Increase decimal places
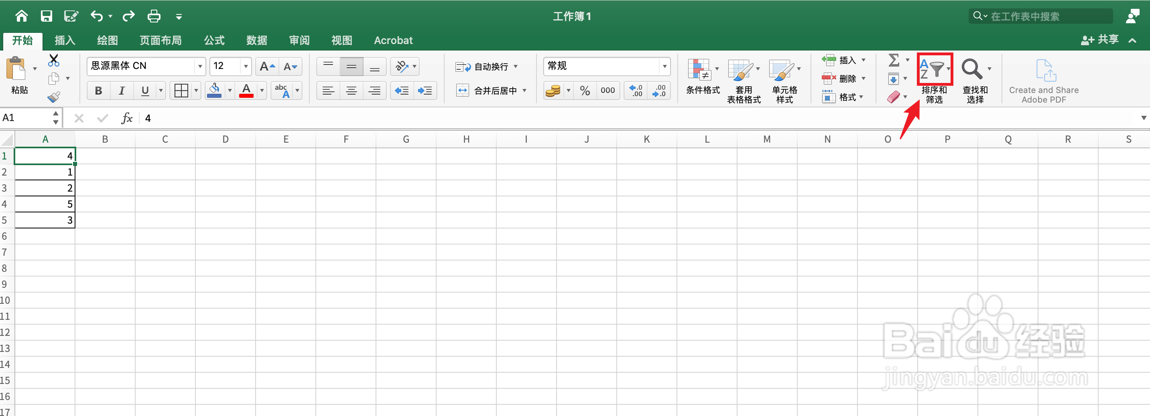 click(636, 91)
